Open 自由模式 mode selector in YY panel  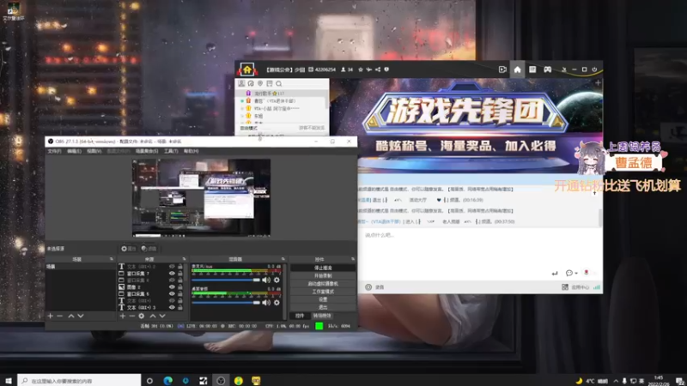[249, 128]
